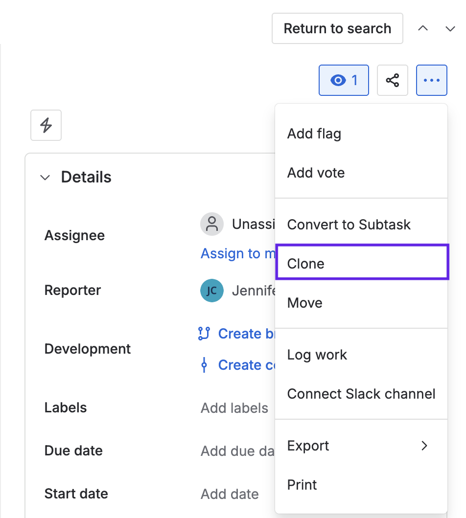The image size is (466, 518).
Task: Go to next issue with down arrow
Action: [x=450, y=28]
